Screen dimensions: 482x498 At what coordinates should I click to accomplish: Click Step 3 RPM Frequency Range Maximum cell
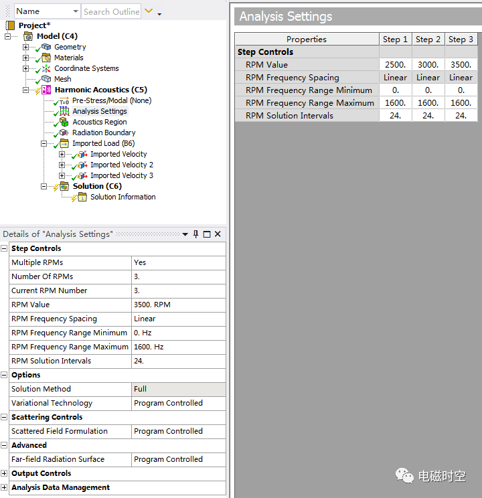coord(461,103)
